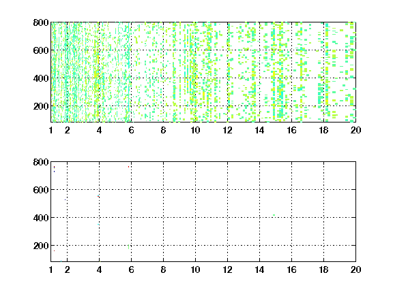Click the upper plot's 800 y-axis label

coord(41,22)
